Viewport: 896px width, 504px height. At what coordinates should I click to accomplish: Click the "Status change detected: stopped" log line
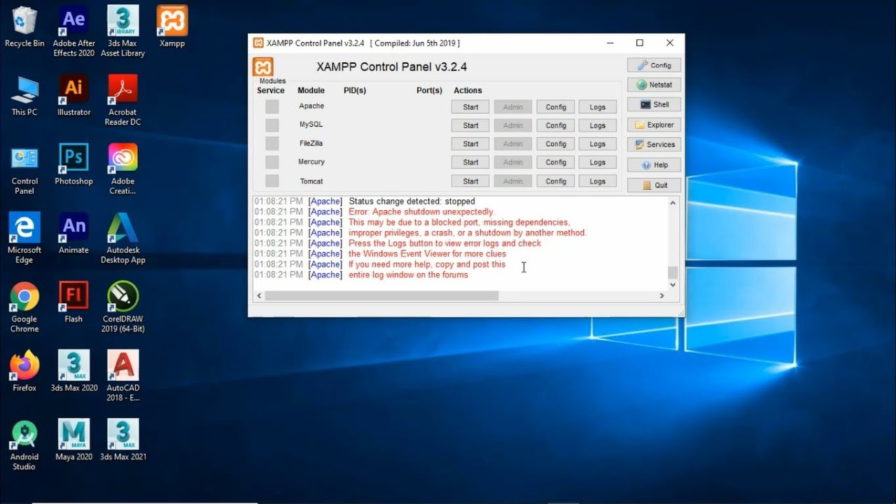pyautogui.click(x=412, y=202)
